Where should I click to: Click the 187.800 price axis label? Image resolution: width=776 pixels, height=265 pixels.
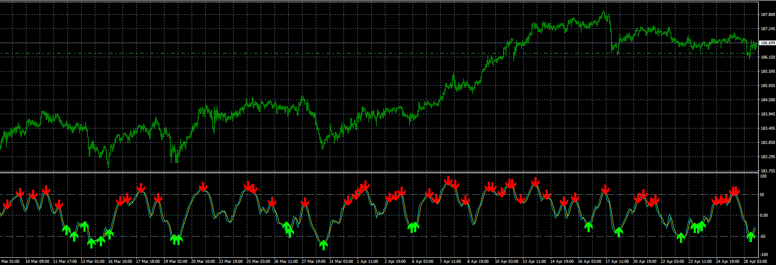click(767, 15)
